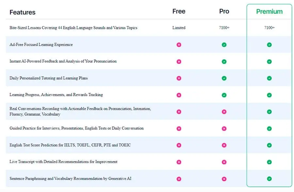Viewport: 294px width, 192px height.
Task: Select the Pro plan column header
Action: point(224,11)
